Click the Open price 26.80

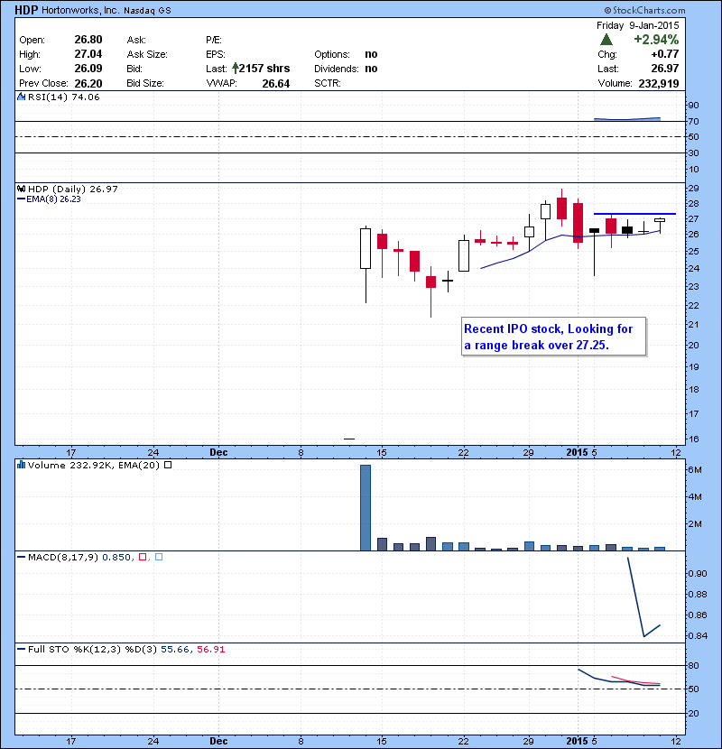(88, 40)
